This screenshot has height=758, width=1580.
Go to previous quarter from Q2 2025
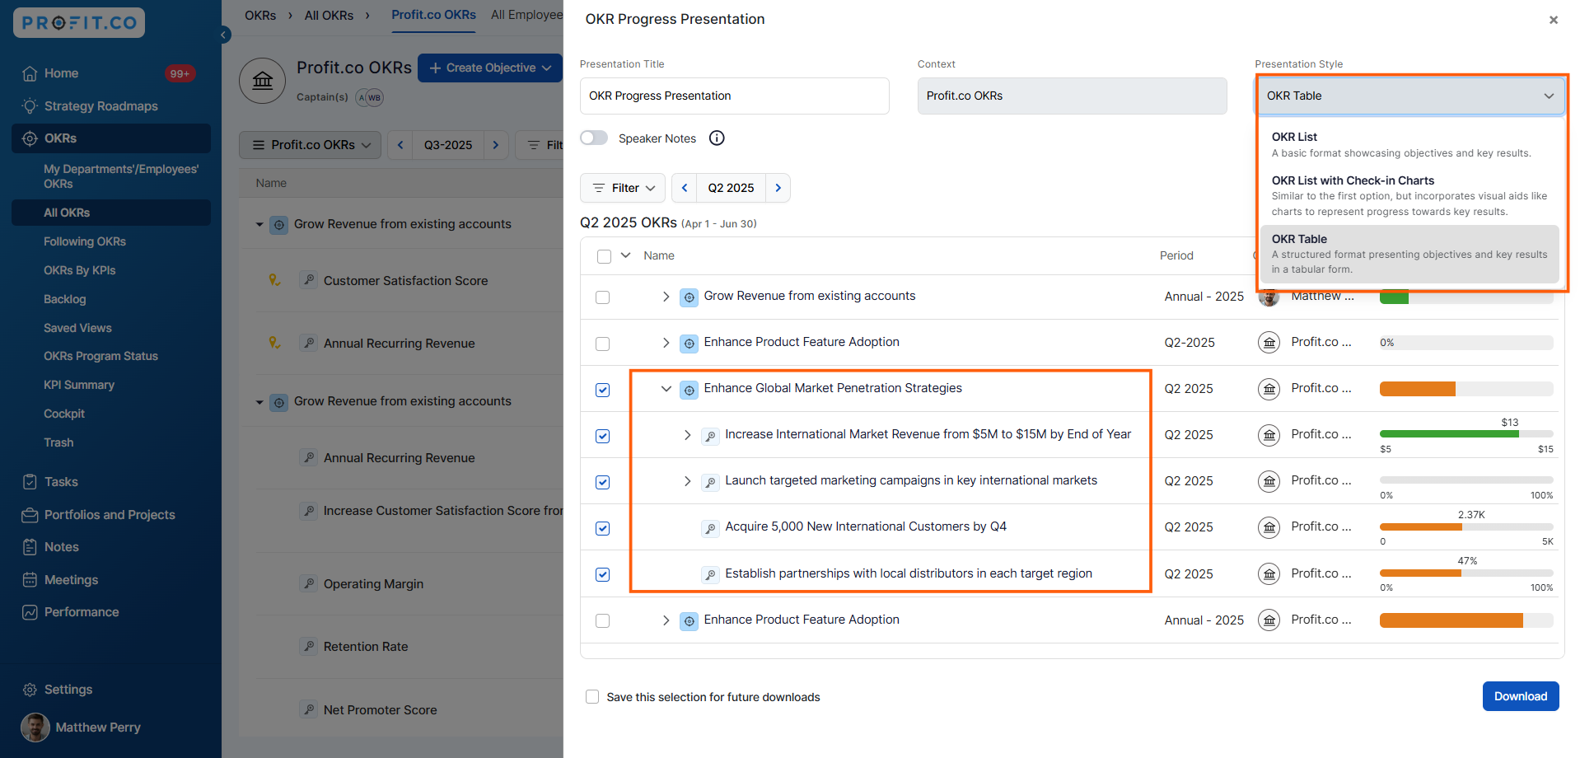point(684,188)
